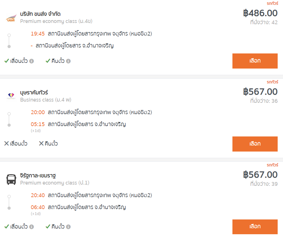Click operator name บุษราคัมทัวร์

(34, 92)
